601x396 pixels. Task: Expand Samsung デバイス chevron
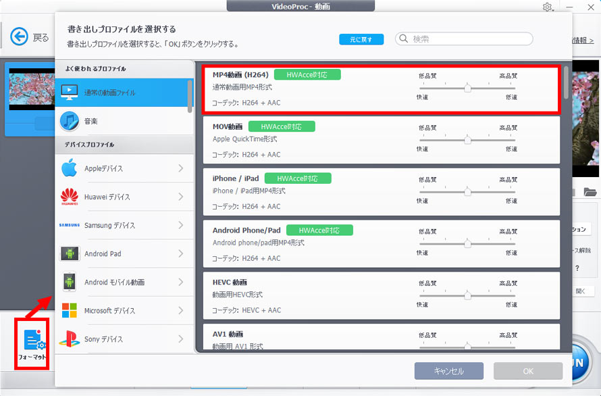(181, 225)
